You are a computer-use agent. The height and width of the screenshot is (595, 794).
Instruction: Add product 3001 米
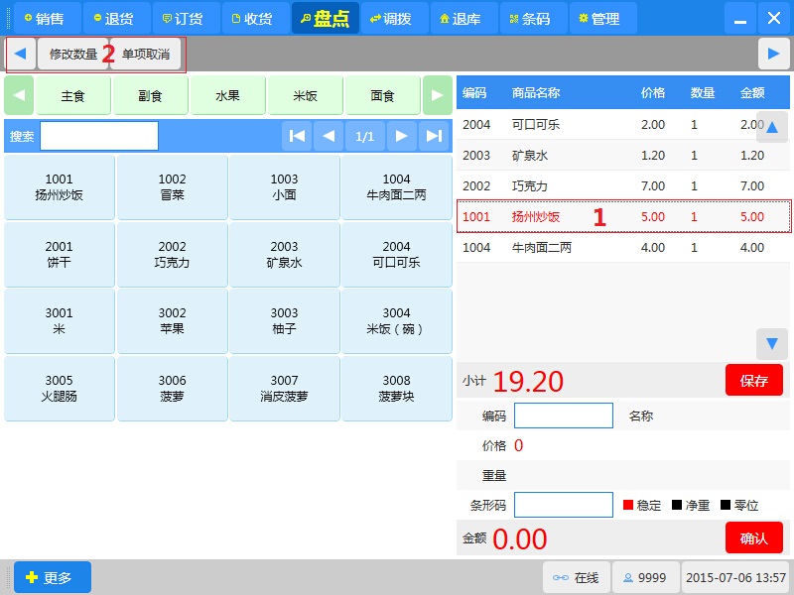60,321
